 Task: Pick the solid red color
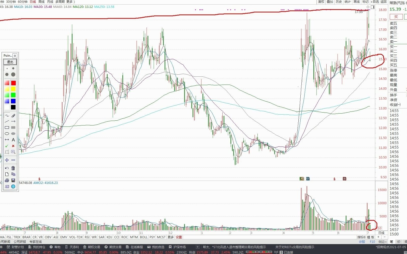click(13, 83)
